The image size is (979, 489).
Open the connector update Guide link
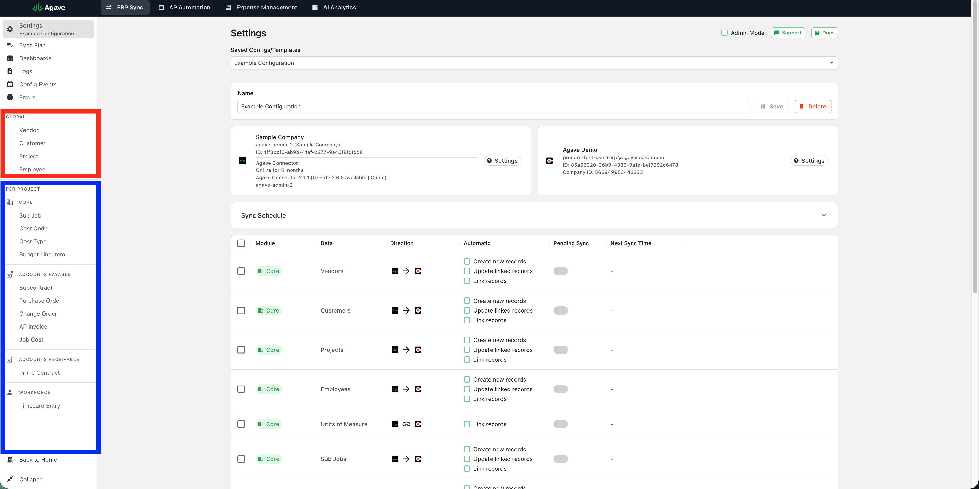coord(377,178)
